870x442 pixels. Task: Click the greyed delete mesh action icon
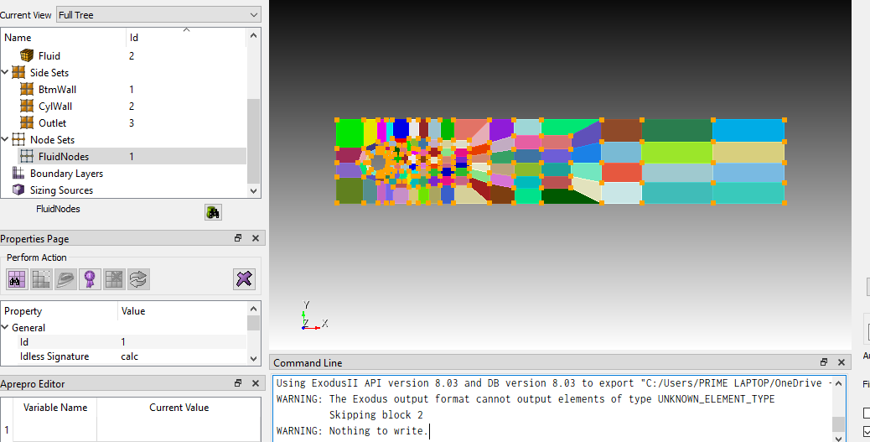(114, 278)
